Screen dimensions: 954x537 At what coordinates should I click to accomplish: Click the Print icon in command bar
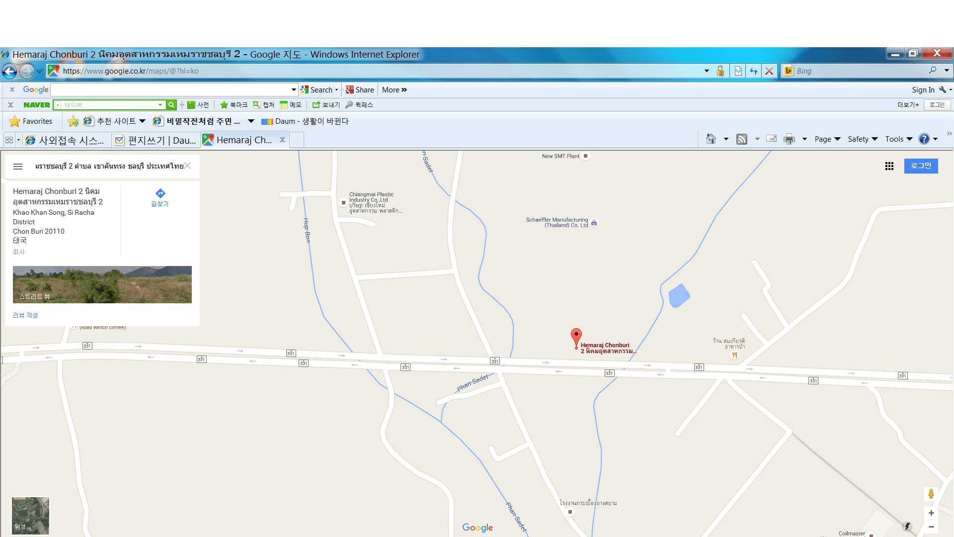pyautogui.click(x=789, y=139)
